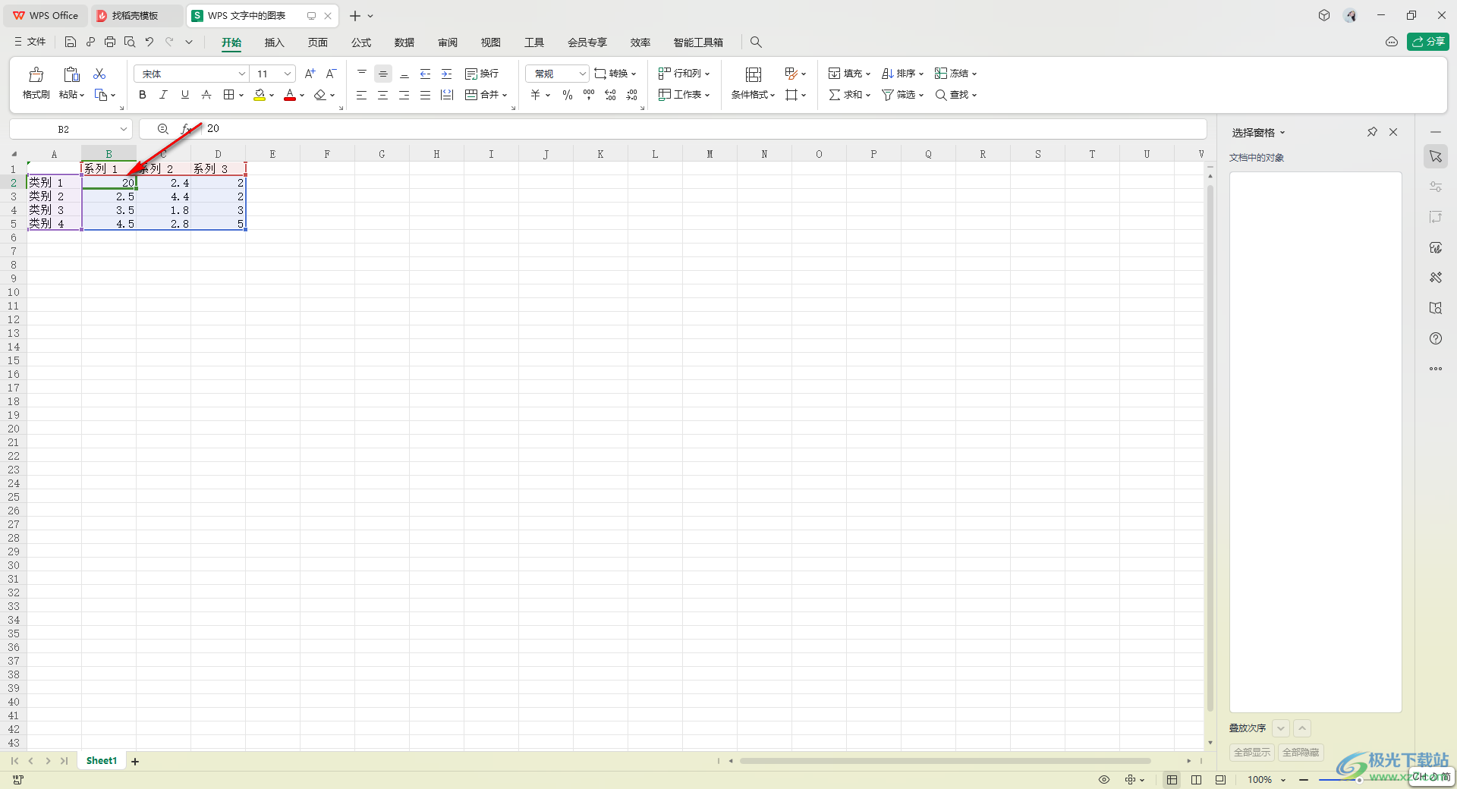This screenshot has height=789, width=1457.
Task: Click the Format Painter (格式刷) icon
Action: pos(36,74)
